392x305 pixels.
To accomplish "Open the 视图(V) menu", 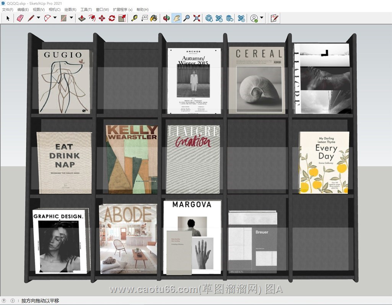I will coord(39,10).
